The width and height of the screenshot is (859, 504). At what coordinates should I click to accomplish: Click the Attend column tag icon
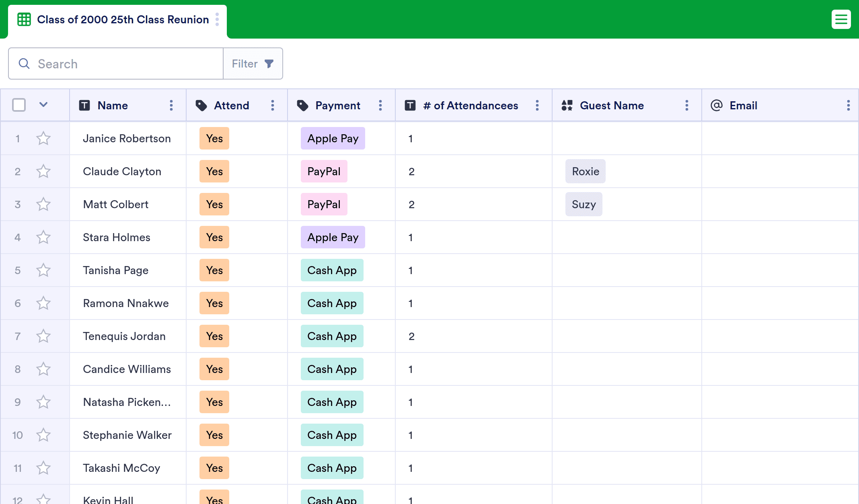tap(201, 105)
